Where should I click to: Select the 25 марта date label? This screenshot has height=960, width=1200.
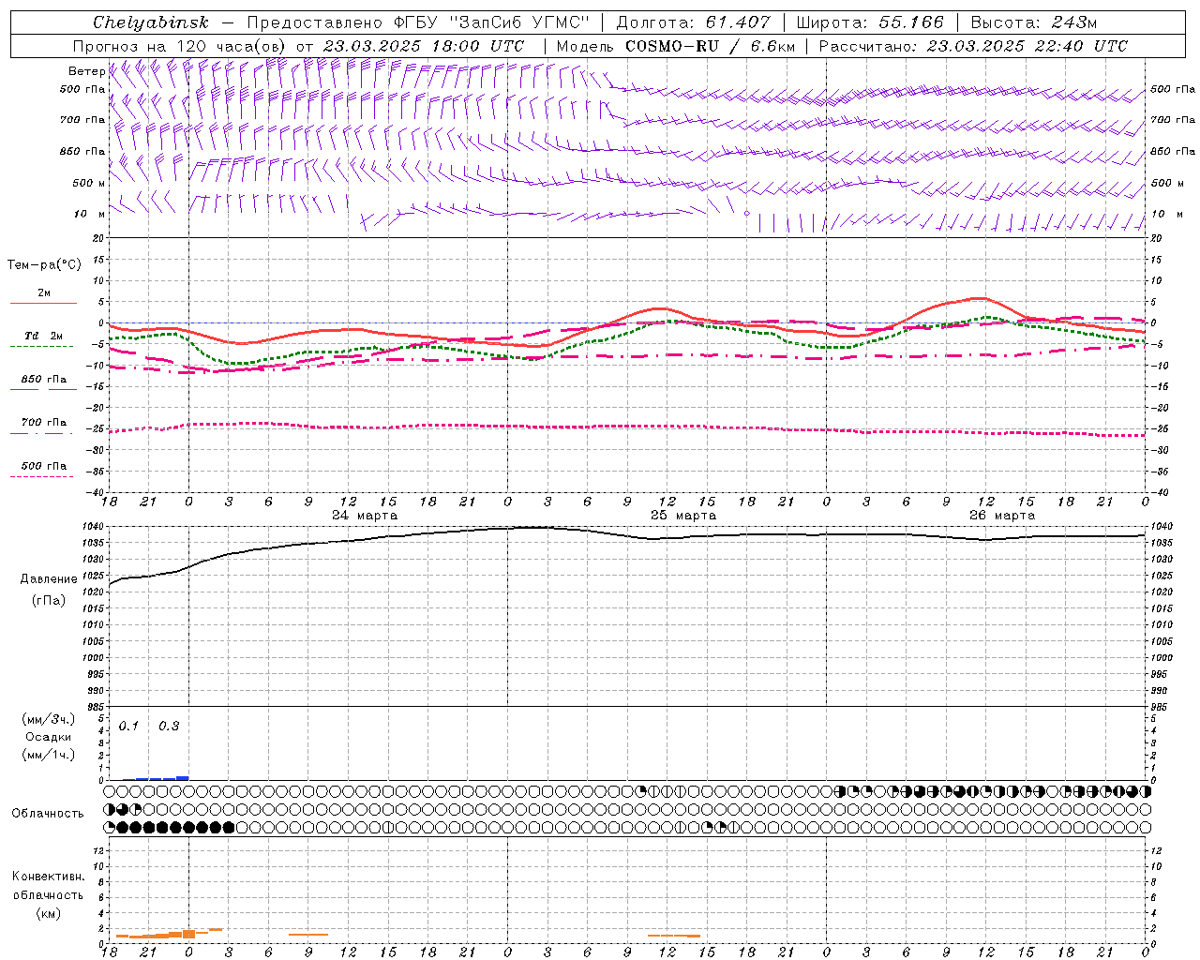683,516
